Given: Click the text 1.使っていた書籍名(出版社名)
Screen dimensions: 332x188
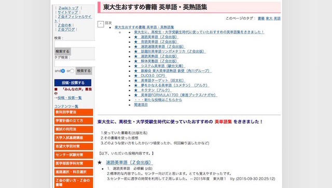Looking at the screenshot, I should pyautogui.click(x=124, y=133).
